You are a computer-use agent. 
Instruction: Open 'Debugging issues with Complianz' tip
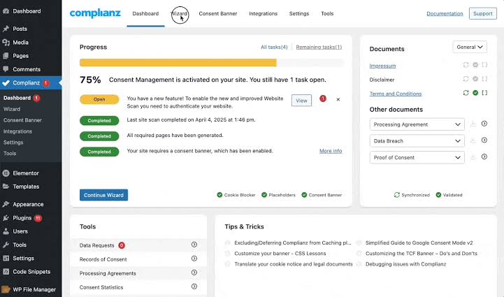tap(405, 264)
